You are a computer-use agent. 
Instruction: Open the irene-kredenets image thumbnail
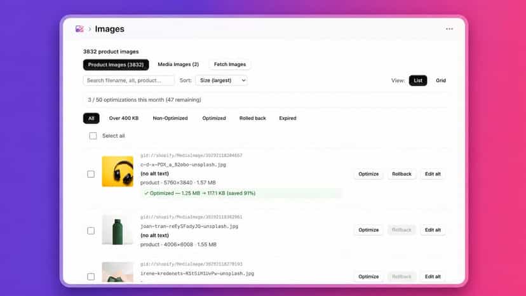(x=118, y=272)
